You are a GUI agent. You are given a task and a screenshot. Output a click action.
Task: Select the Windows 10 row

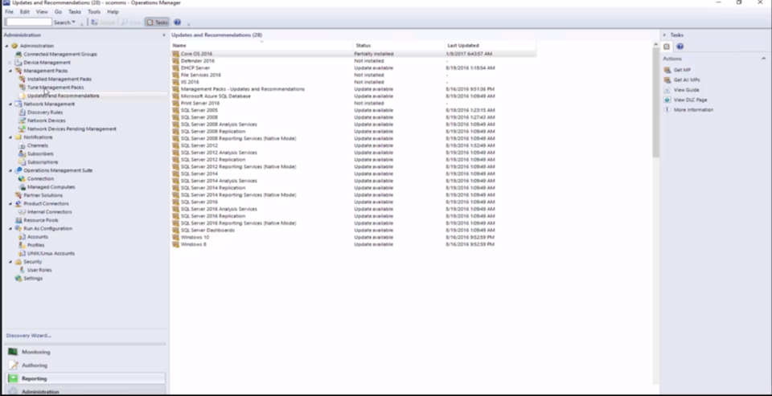point(354,237)
